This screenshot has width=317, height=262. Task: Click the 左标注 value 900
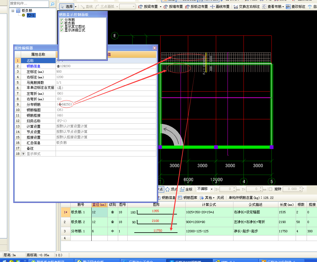pyautogui.click(x=106, y=71)
